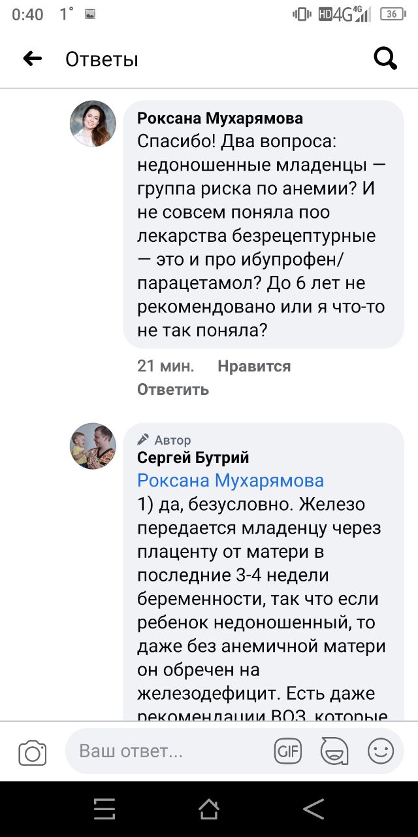Tap Роксана Мухарямова's profile picture

coord(93,124)
